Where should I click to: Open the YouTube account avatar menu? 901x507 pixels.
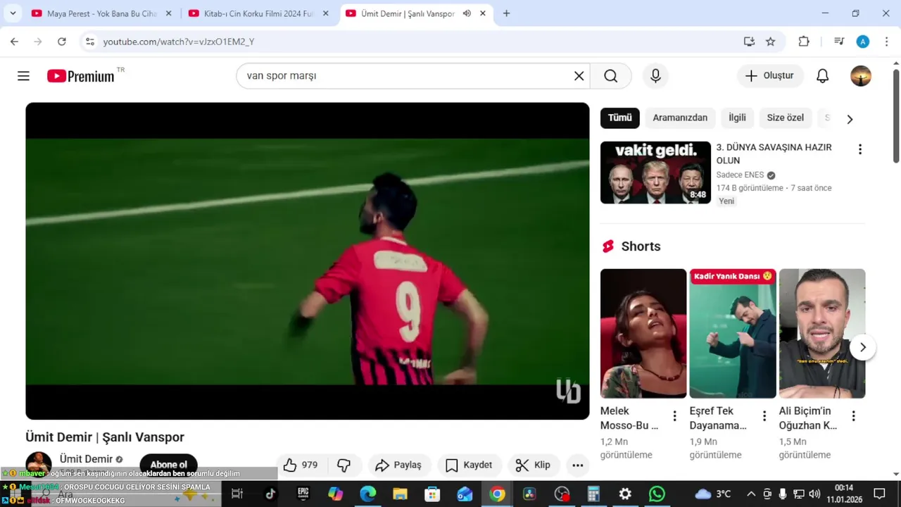(x=861, y=76)
